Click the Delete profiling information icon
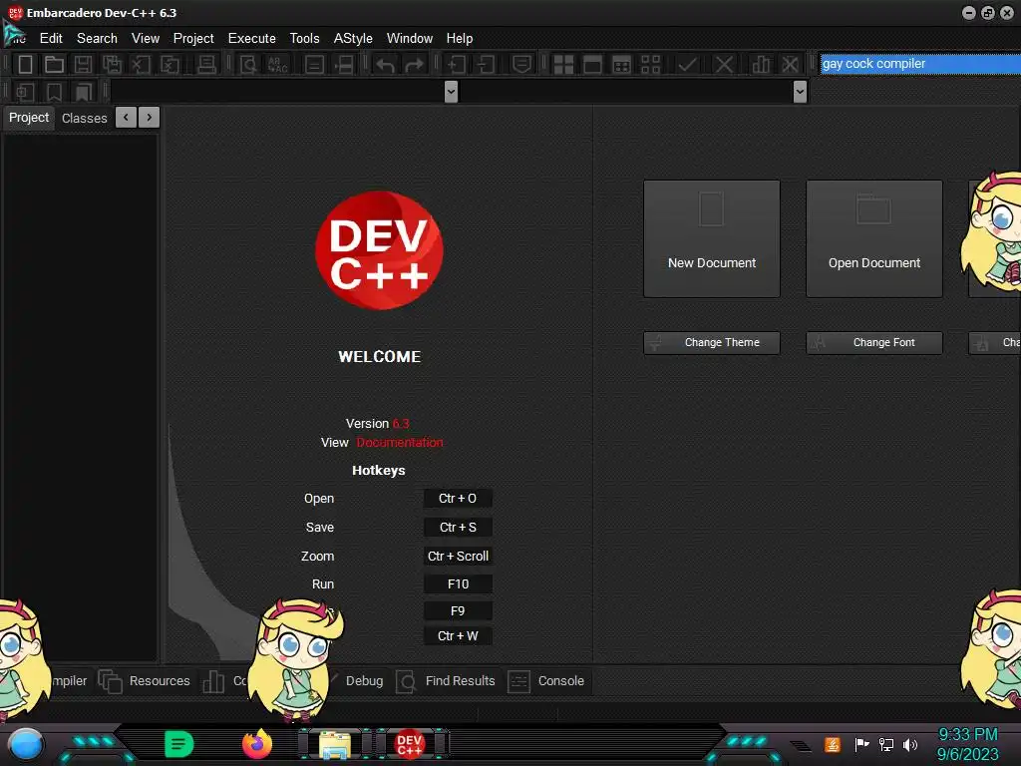The image size is (1021, 766). tap(790, 65)
